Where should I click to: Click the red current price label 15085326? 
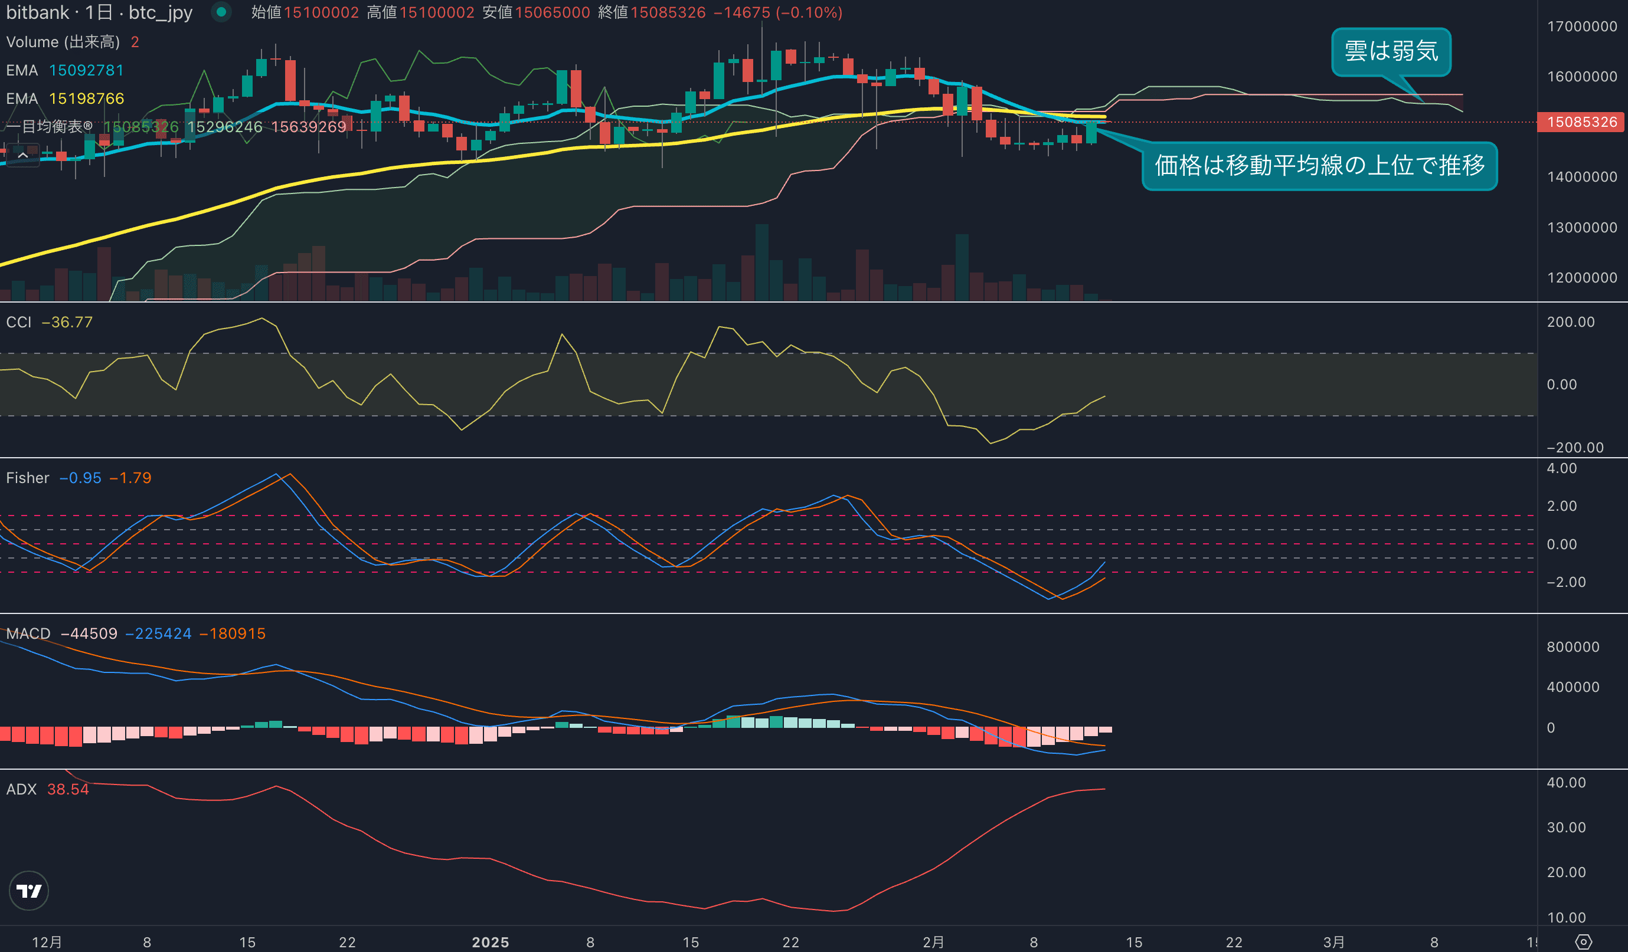(x=1581, y=122)
